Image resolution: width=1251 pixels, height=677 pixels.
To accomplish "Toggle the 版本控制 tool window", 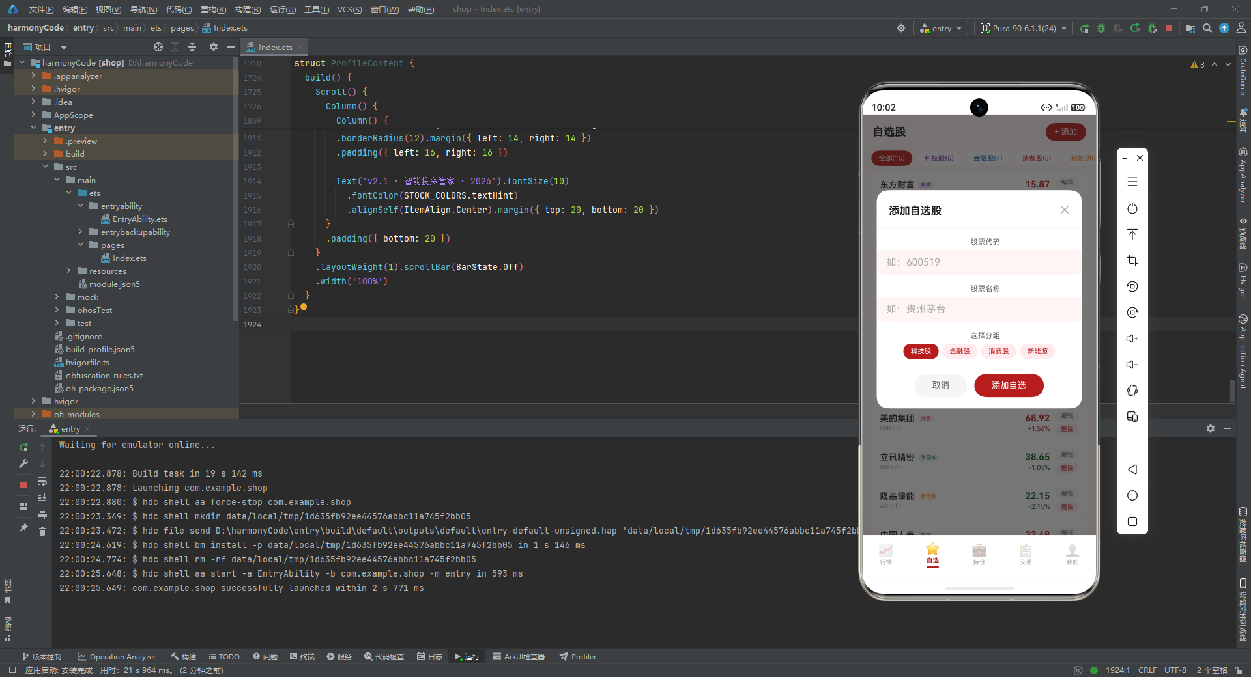I will click(41, 657).
